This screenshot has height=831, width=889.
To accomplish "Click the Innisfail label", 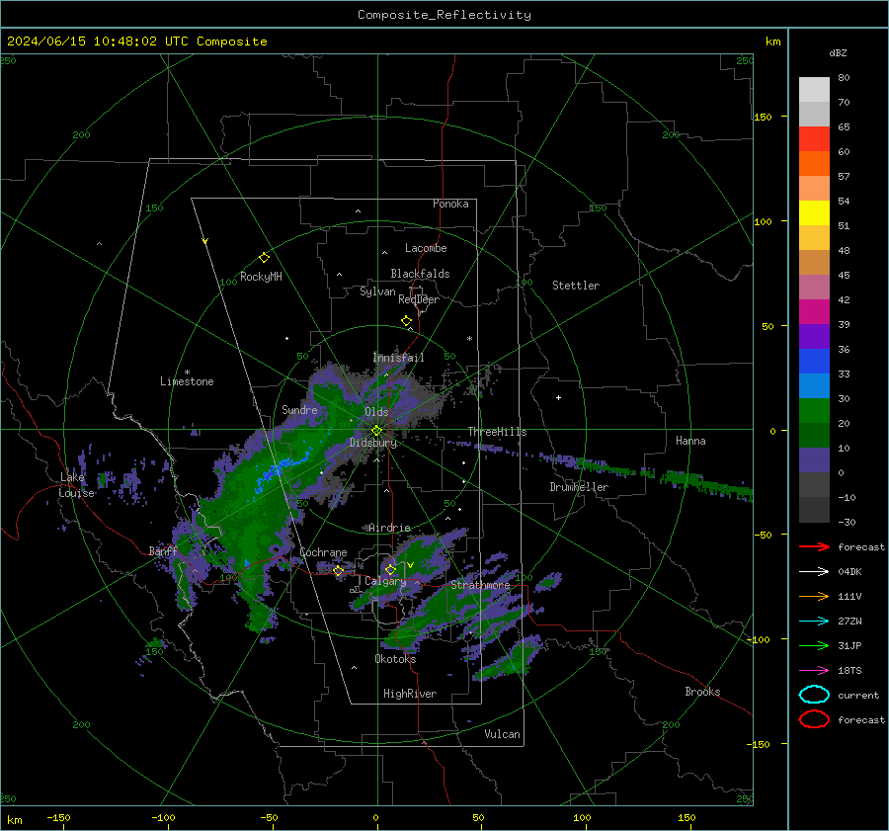I will (x=399, y=358).
